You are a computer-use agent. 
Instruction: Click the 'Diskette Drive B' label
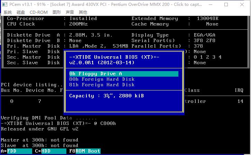33,40
